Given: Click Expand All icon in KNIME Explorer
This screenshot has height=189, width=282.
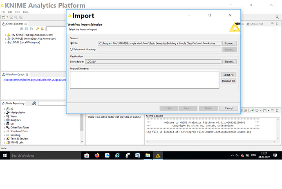Looking at the screenshot, I should pos(22,29).
